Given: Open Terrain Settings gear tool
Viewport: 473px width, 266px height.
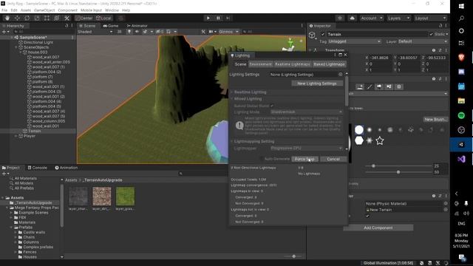Looking at the screenshot, I should coord(399,87).
